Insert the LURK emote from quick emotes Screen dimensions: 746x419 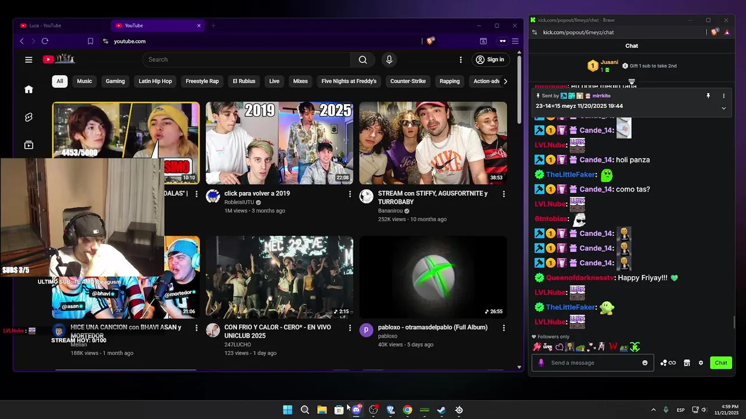pos(548,347)
